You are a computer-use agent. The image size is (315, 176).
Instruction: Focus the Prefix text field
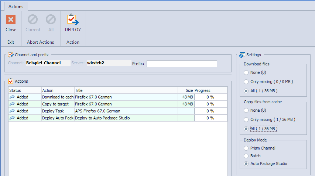[x=182, y=64]
